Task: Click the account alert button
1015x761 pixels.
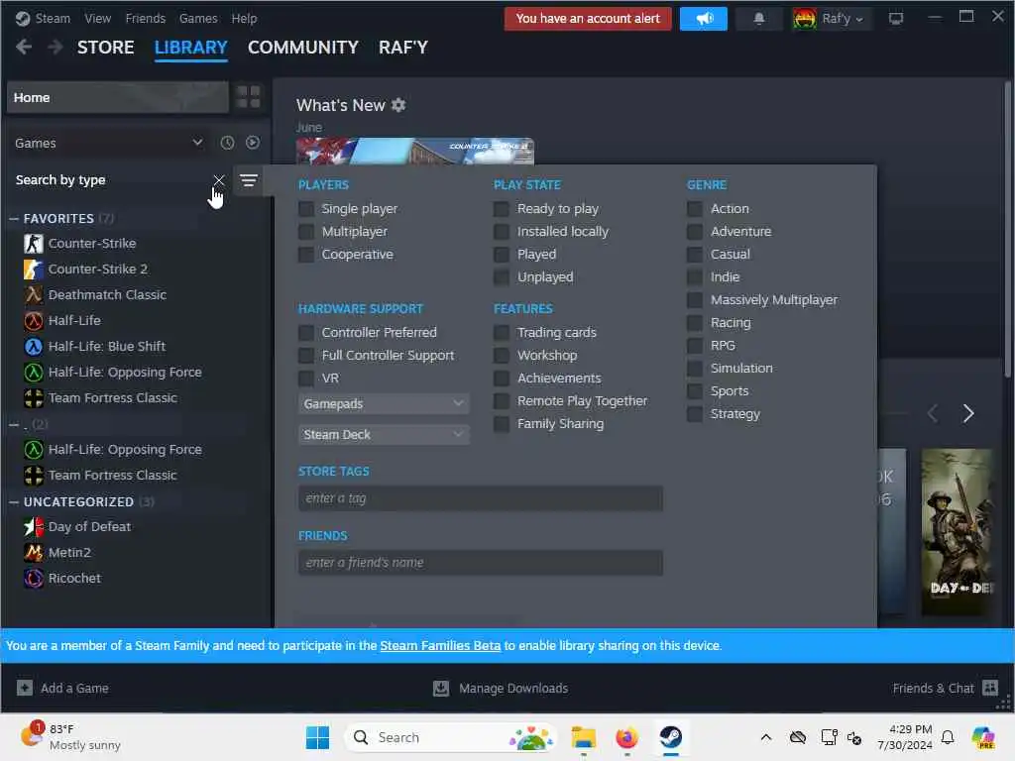Action: [588, 19]
